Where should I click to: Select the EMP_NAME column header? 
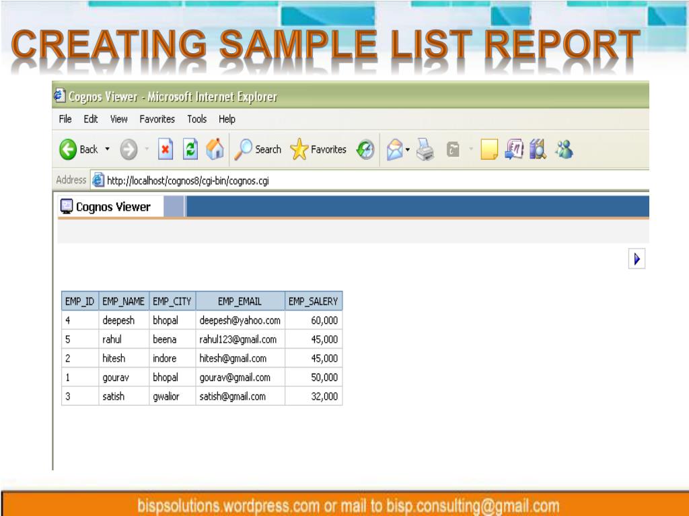click(x=124, y=302)
